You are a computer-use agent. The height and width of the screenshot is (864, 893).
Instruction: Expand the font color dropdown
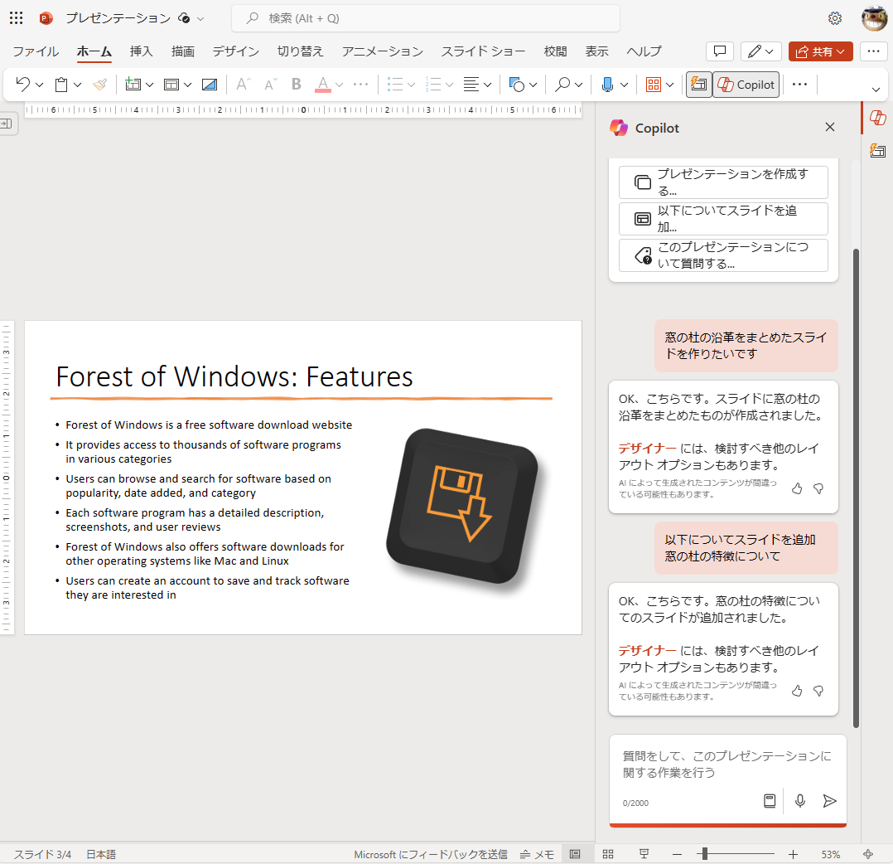tap(340, 85)
